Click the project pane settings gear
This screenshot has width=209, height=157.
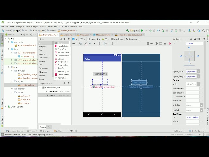click(32, 35)
